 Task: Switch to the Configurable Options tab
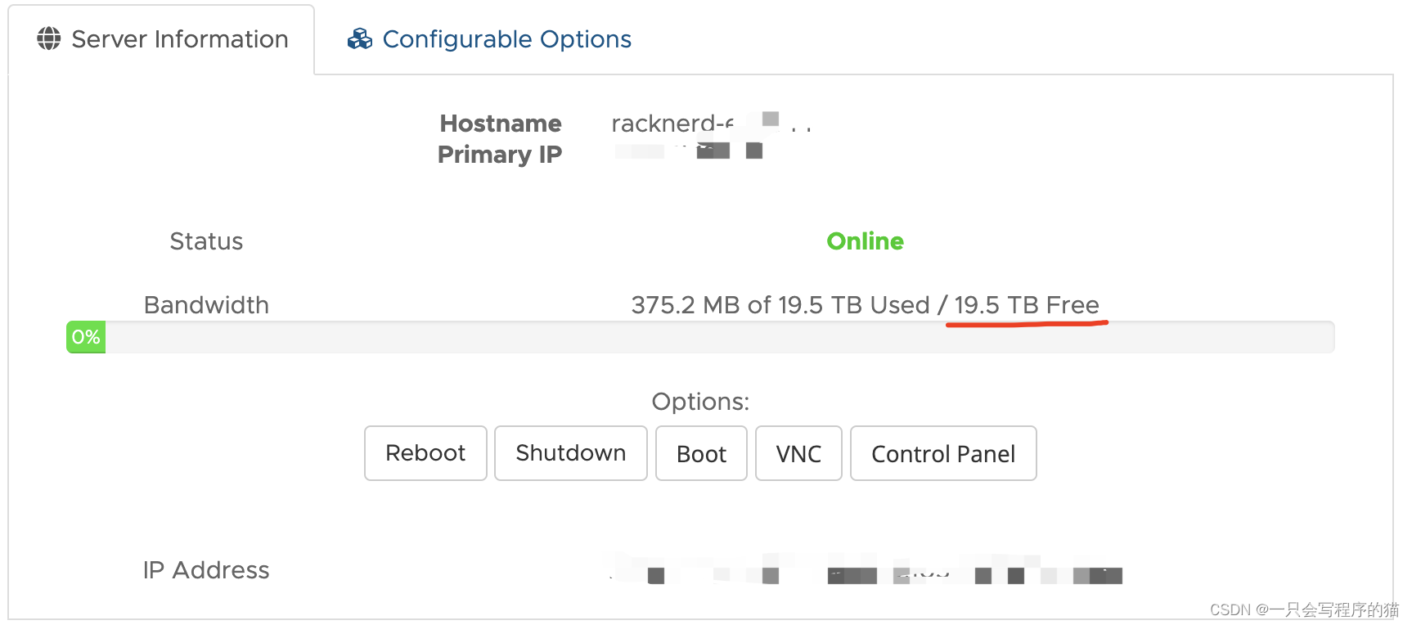click(x=506, y=39)
